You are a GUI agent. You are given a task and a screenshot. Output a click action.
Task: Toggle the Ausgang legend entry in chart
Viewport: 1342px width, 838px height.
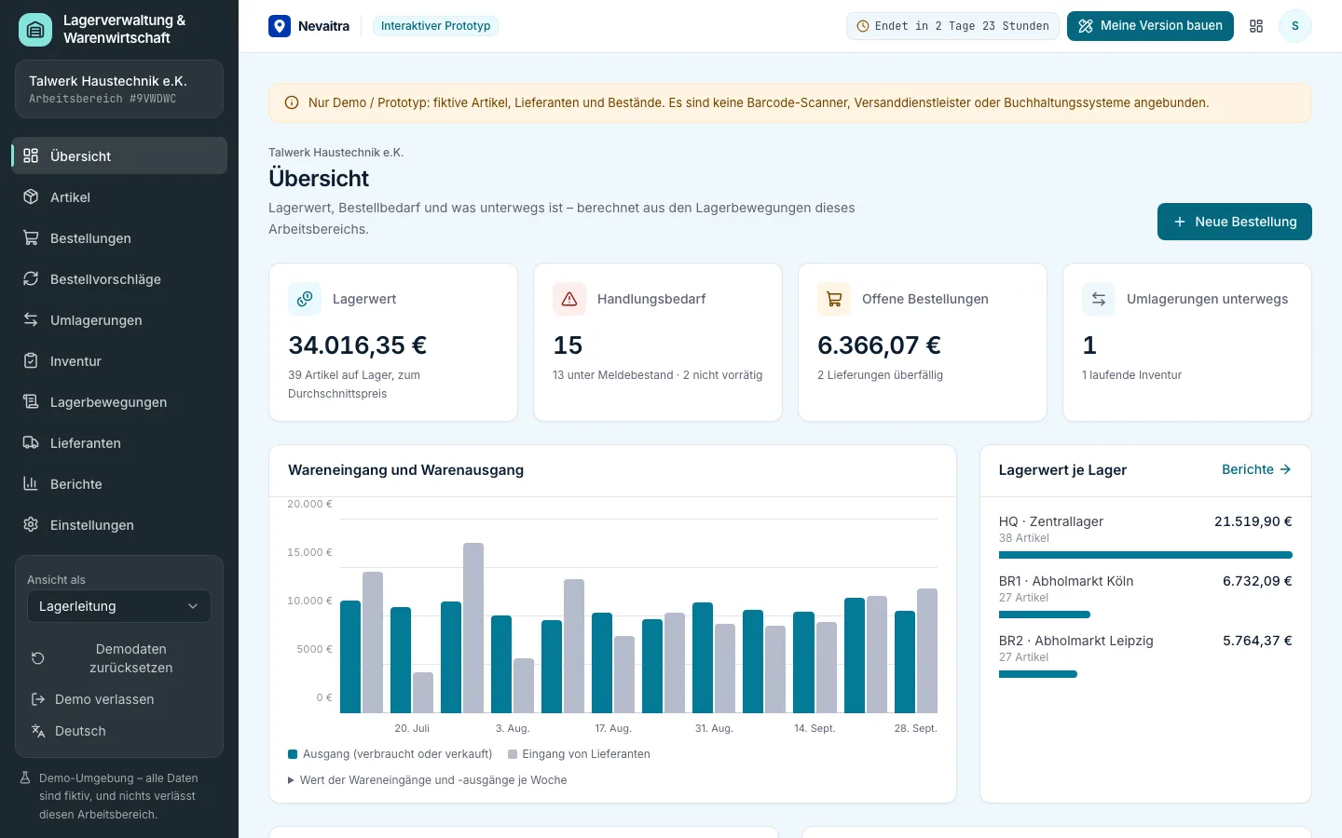pyautogui.click(x=390, y=754)
